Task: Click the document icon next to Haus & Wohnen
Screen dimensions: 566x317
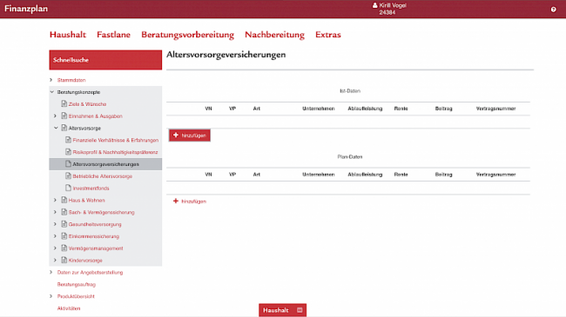Action: [x=64, y=200]
